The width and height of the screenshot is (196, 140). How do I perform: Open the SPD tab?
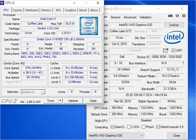click(58, 10)
